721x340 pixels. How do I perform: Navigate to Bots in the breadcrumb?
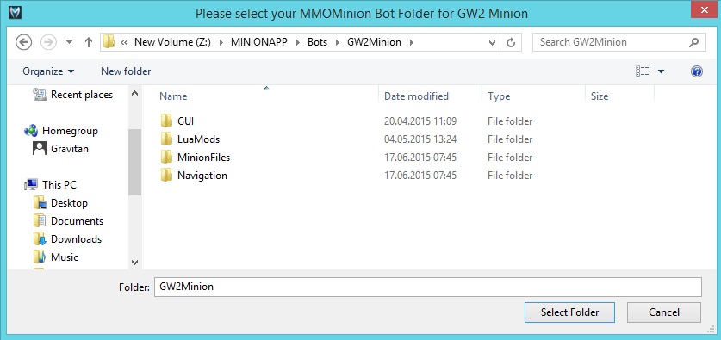point(317,42)
